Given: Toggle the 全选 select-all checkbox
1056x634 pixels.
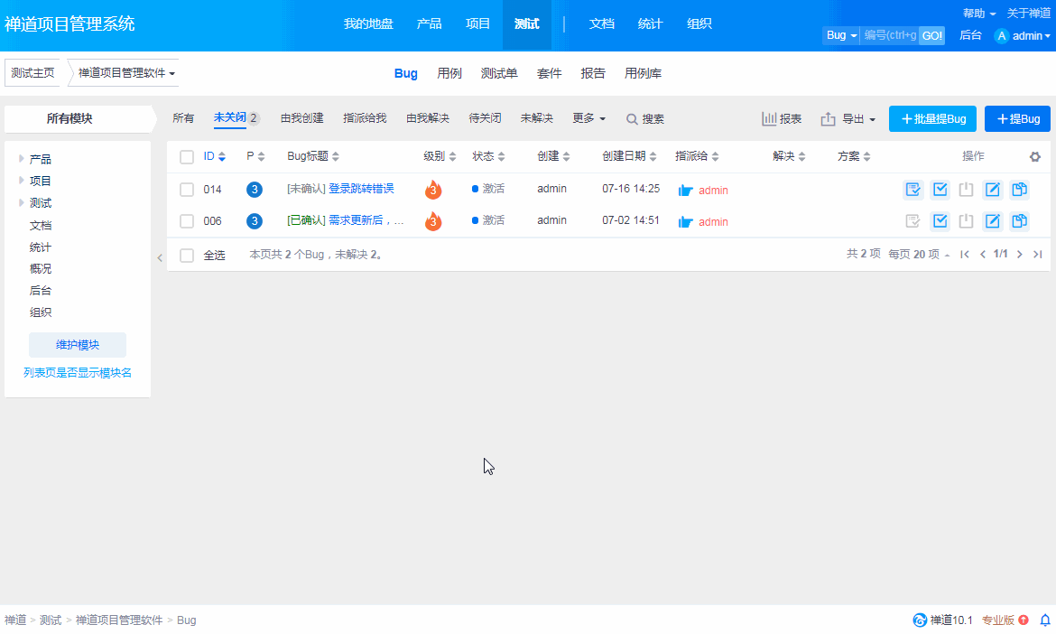Looking at the screenshot, I should tap(187, 256).
